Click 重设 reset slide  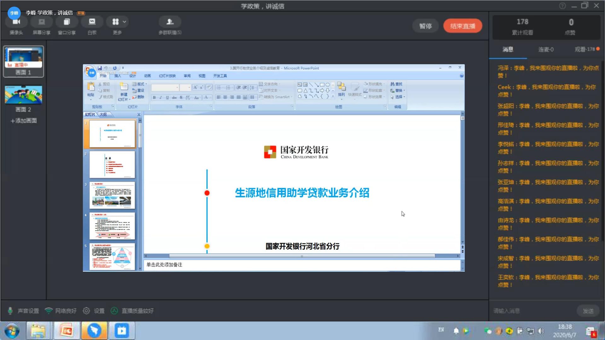point(138,90)
